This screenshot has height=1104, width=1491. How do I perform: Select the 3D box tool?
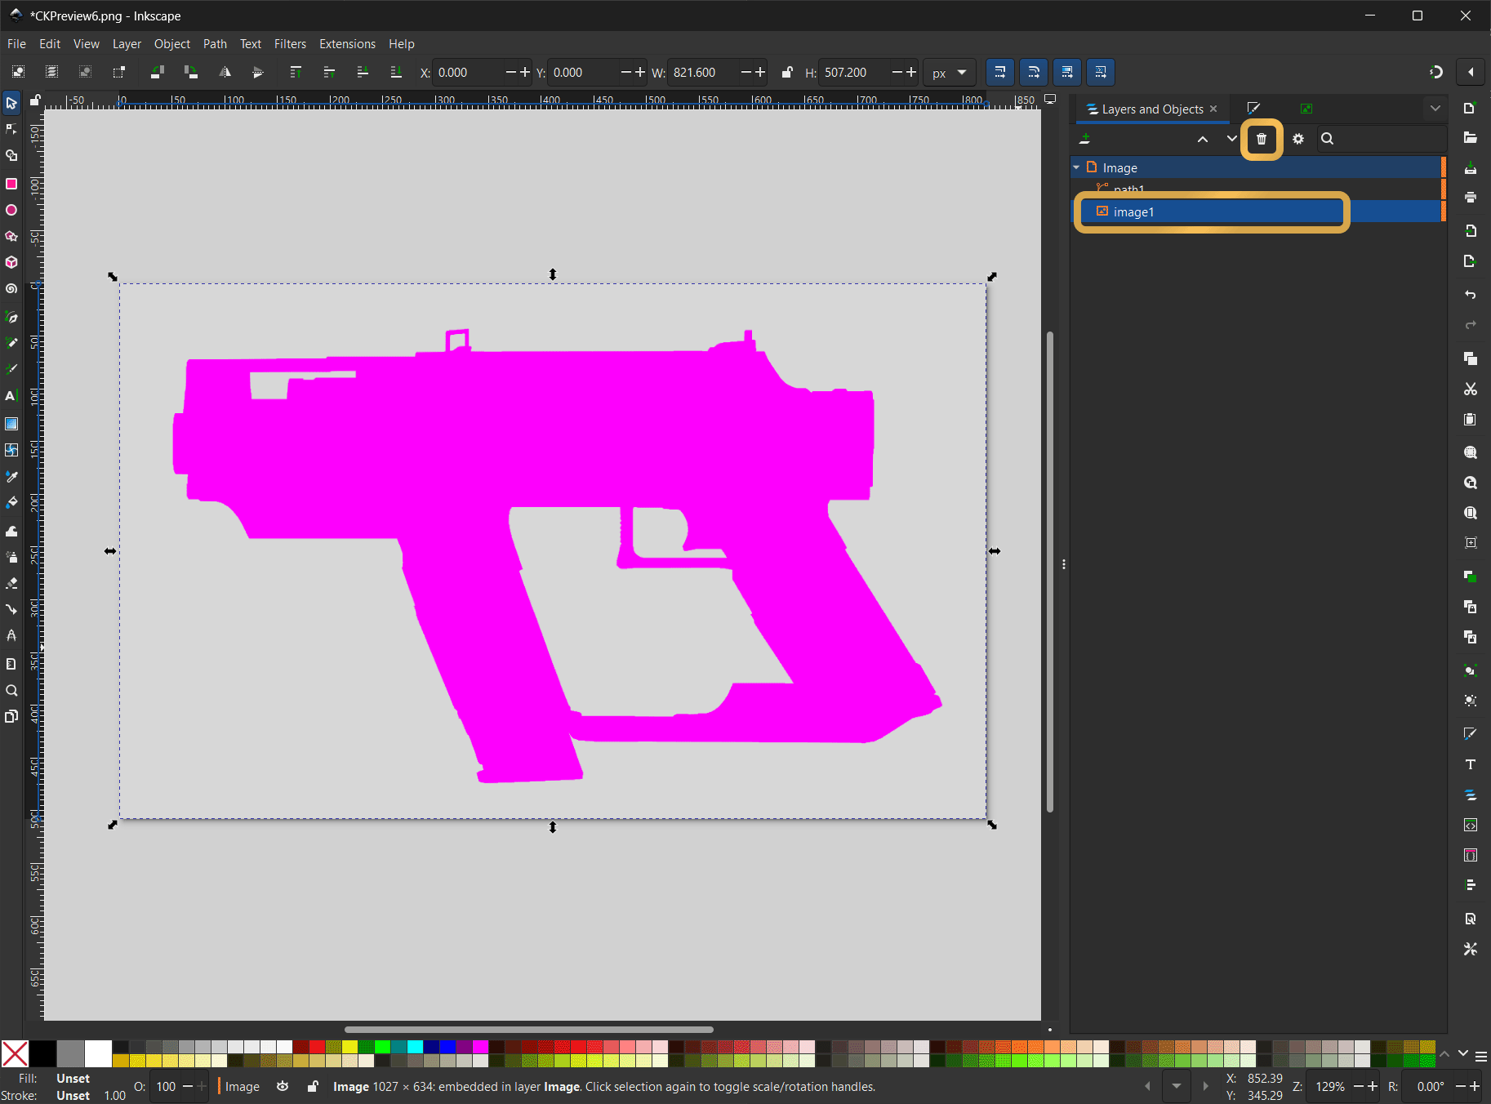tap(11, 262)
